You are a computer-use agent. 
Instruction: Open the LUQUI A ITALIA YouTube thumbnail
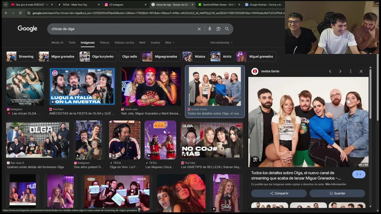pos(82,86)
